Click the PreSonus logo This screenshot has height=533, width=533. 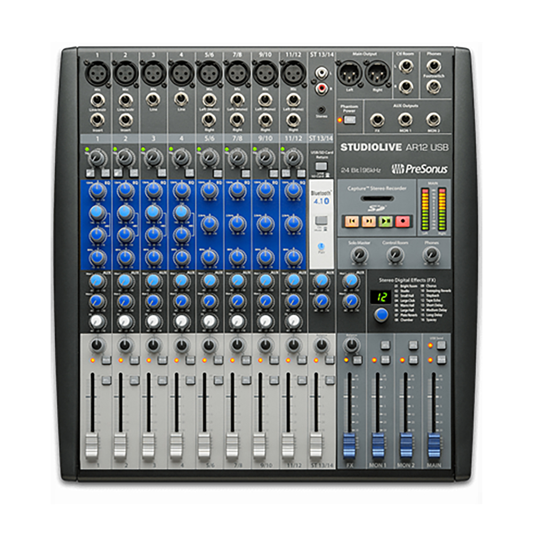pyautogui.click(x=419, y=168)
